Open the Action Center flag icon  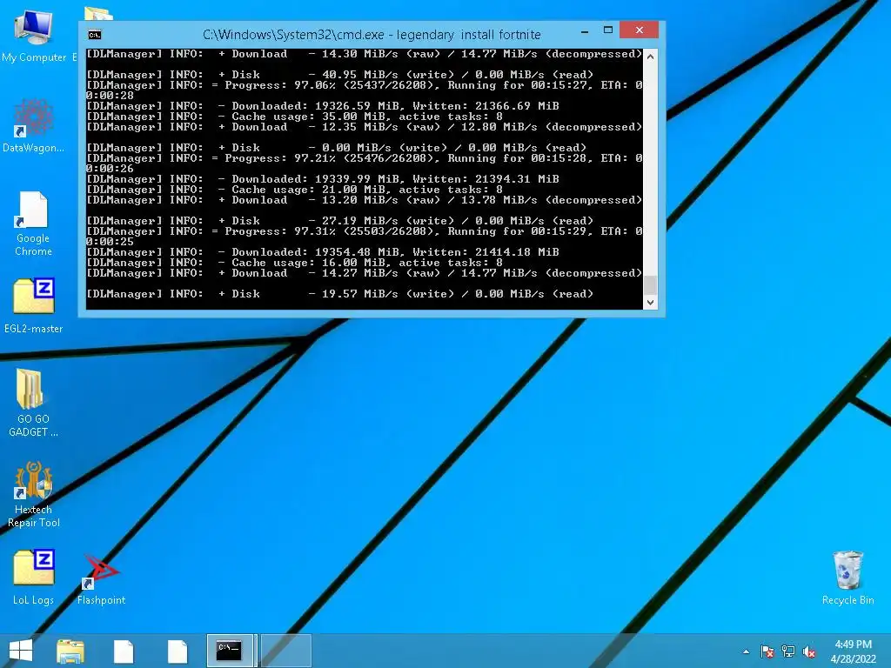tap(767, 651)
